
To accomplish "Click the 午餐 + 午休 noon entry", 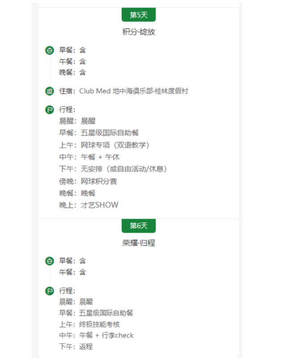I will tap(100, 157).
